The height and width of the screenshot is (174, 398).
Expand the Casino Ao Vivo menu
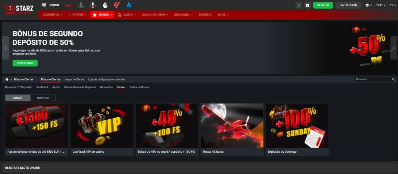click(155, 15)
